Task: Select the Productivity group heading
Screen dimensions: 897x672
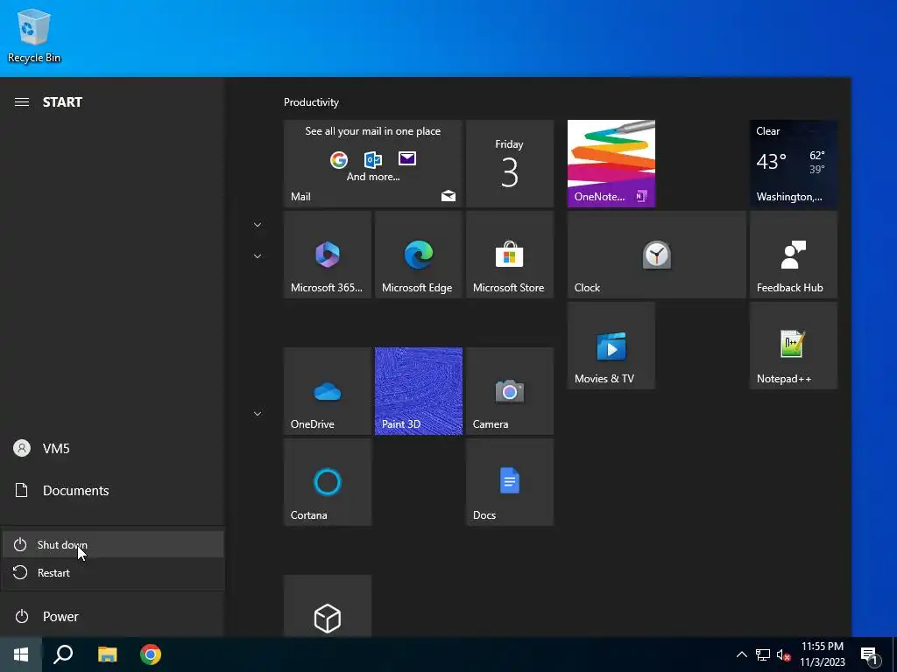Action: point(311,102)
